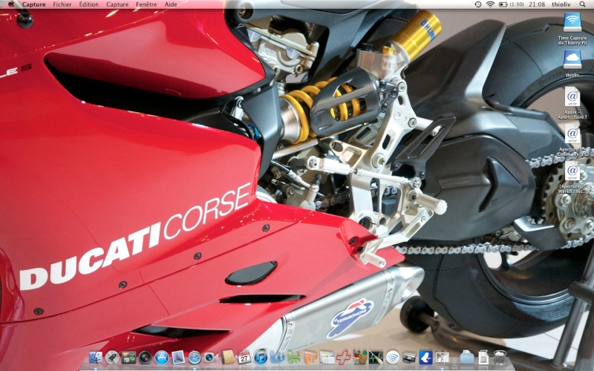Open the Wi-Fi status menu
This screenshot has height=371, width=594.
[490, 4]
